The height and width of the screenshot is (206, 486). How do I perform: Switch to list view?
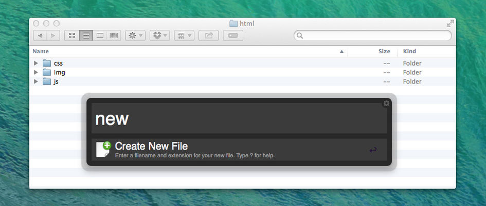[x=86, y=35]
